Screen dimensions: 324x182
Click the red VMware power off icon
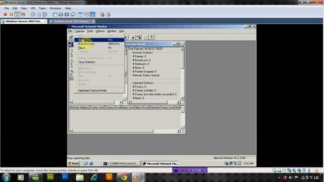pos(6,15)
